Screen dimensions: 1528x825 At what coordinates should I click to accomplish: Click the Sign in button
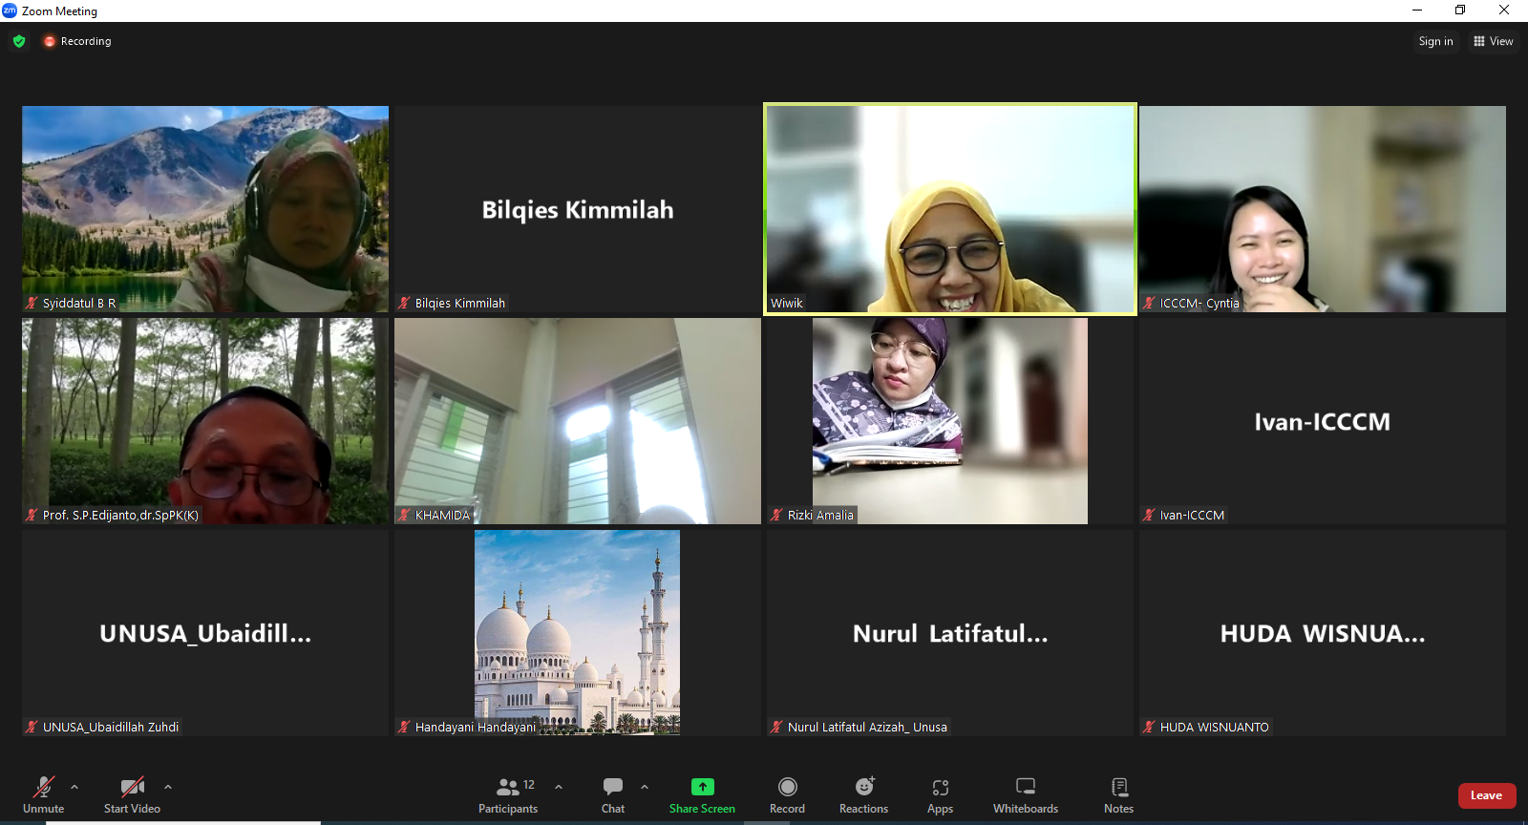(x=1435, y=41)
